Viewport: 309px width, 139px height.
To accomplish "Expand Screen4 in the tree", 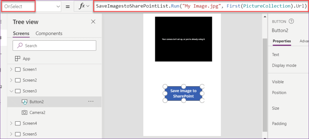I will [11, 123].
